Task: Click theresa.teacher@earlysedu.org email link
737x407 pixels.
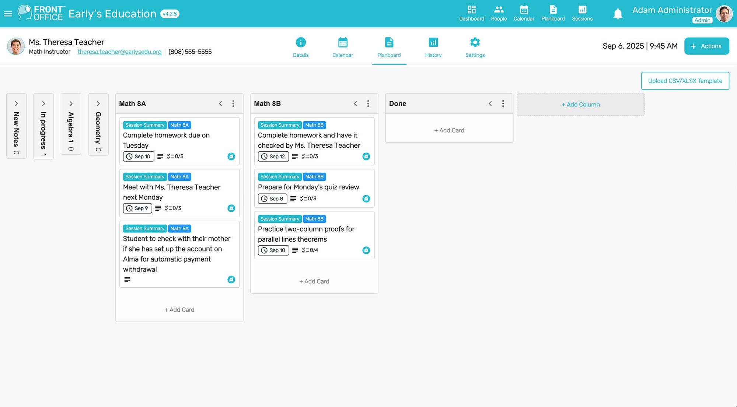Action: point(119,52)
